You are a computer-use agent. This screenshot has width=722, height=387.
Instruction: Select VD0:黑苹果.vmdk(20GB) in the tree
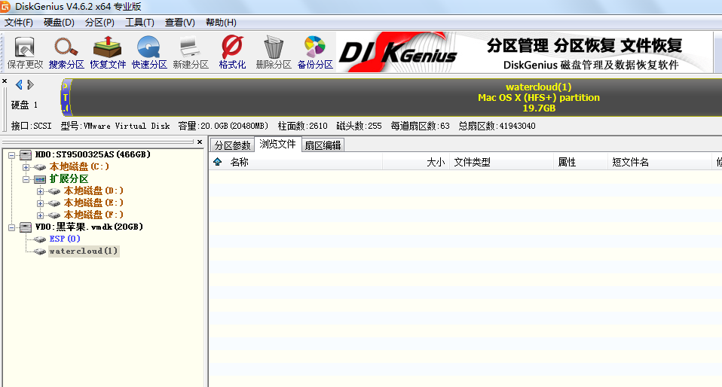[89, 227]
